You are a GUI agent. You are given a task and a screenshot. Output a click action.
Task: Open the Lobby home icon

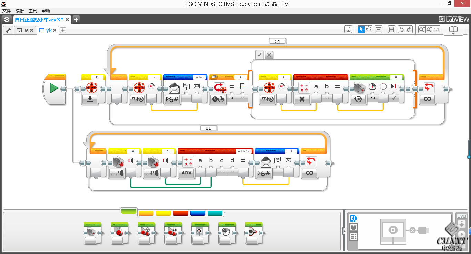(x=7, y=19)
